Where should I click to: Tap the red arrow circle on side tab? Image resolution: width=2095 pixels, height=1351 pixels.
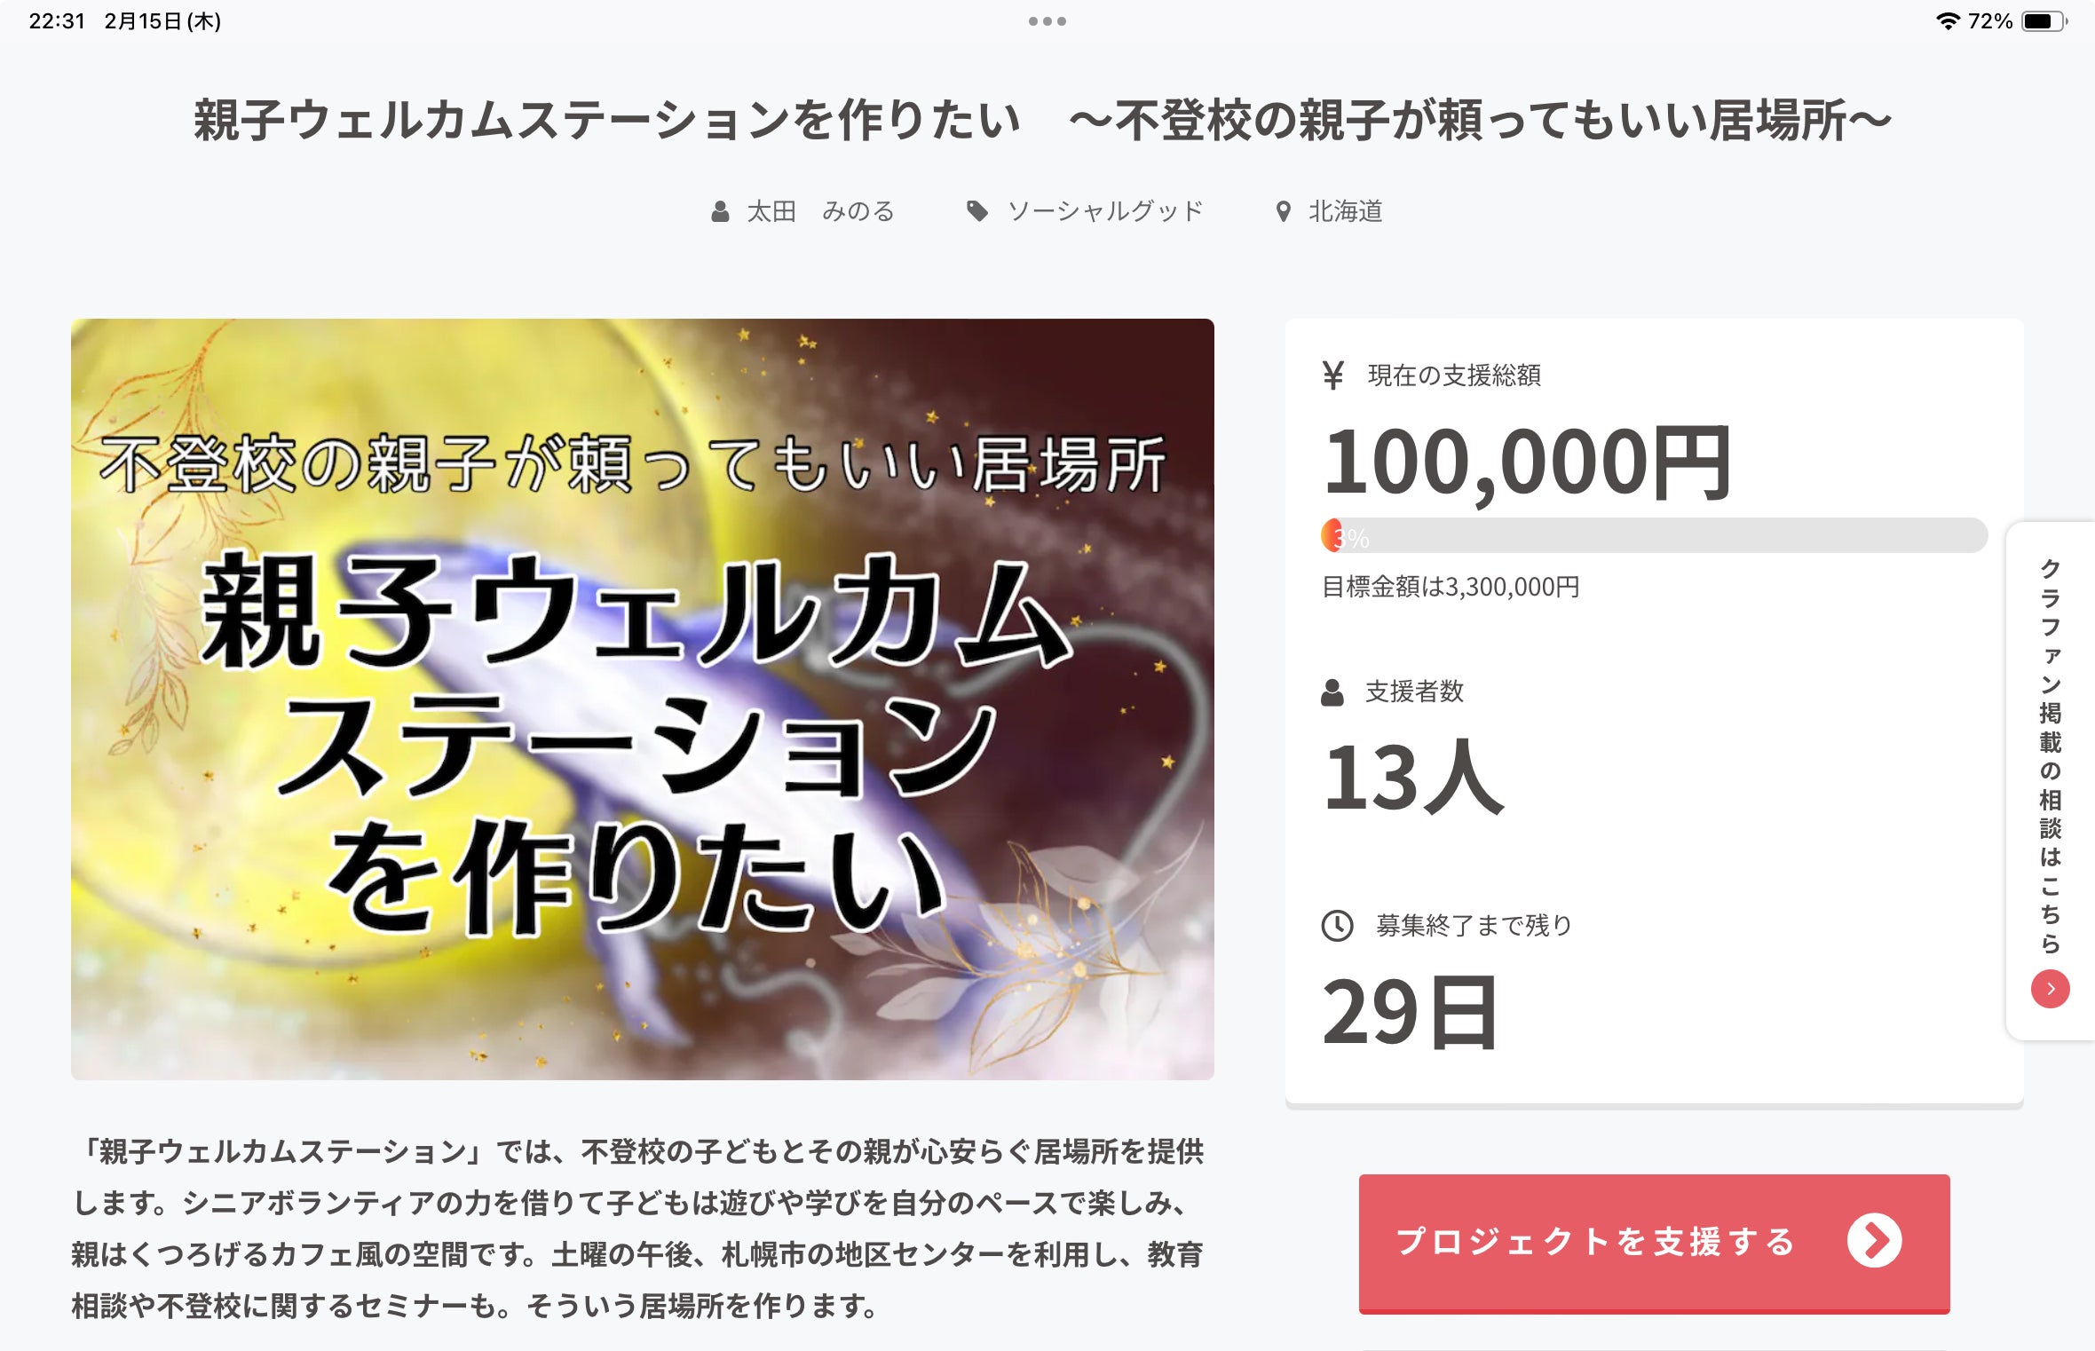tap(2050, 989)
